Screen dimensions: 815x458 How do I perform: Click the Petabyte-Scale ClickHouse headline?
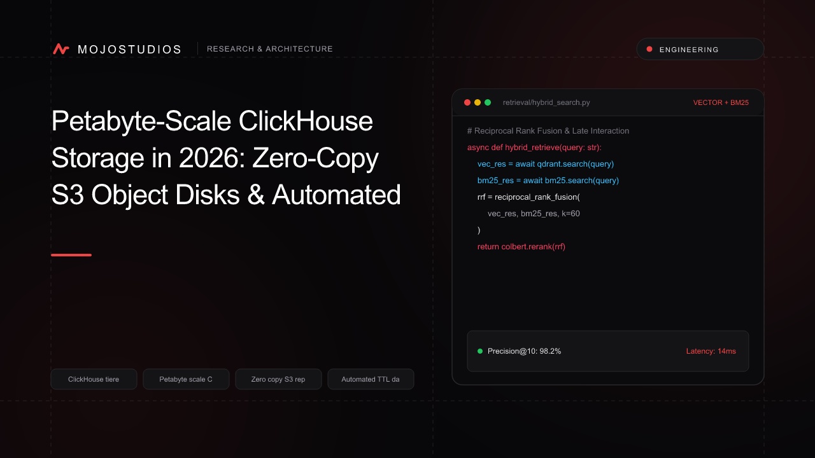click(226, 158)
